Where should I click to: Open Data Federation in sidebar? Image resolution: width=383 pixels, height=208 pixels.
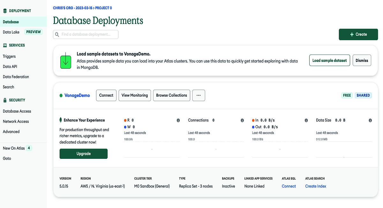pyautogui.click(x=16, y=77)
